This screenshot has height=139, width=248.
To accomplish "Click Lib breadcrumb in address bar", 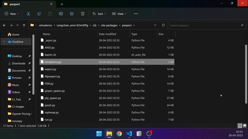I will pos(95,25).
